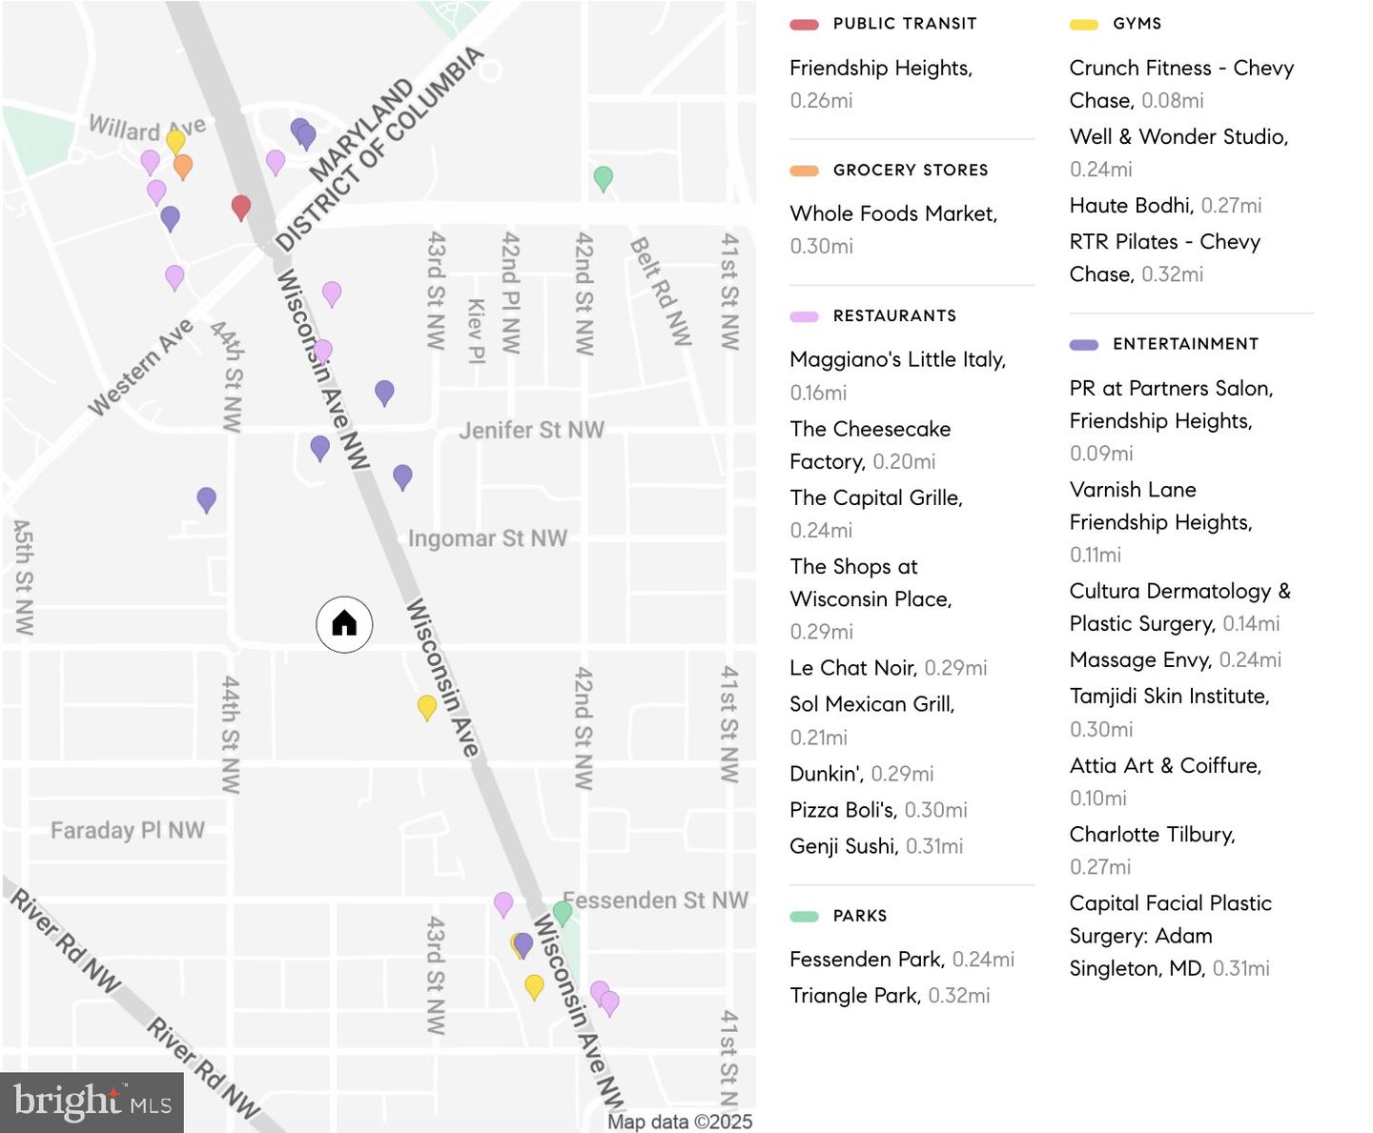Open the Whole Foods Market entry
Image resolution: width=1373 pixels, height=1133 pixels.
coord(893,230)
